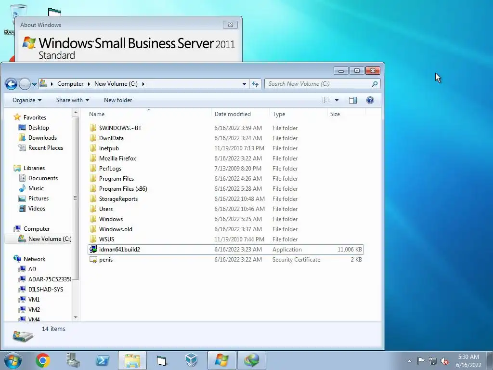Image resolution: width=493 pixels, height=370 pixels.
Task: Open VirtualBox from the taskbar
Action: 191,360
